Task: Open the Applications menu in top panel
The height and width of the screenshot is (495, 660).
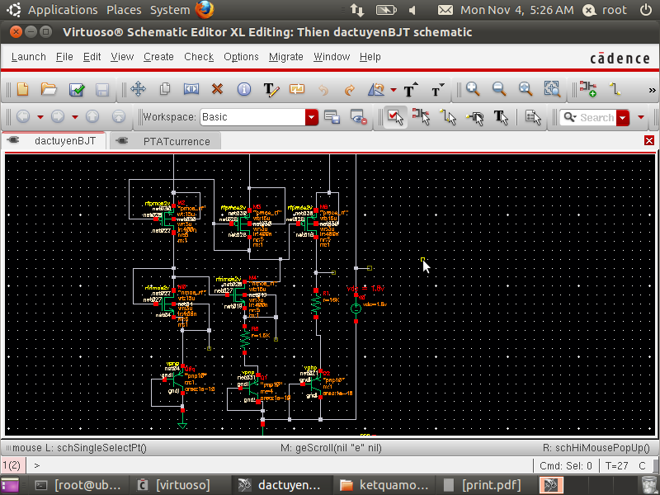Action: 63,10
